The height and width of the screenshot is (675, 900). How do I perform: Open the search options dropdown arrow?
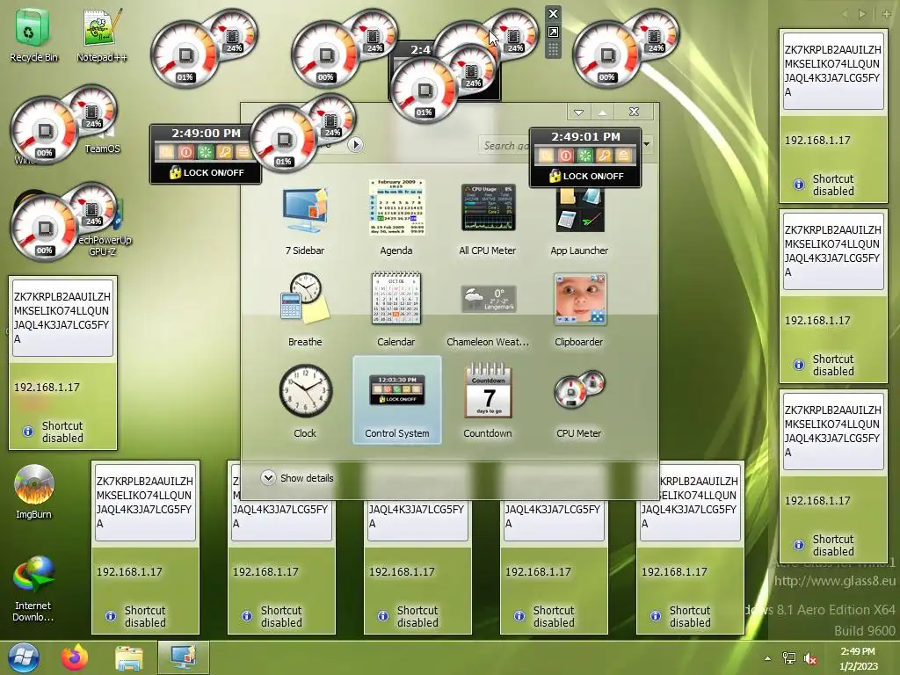click(x=647, y=144)
